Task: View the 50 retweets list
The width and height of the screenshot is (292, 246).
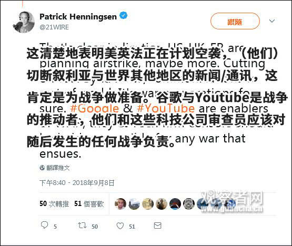Action: 54,204
